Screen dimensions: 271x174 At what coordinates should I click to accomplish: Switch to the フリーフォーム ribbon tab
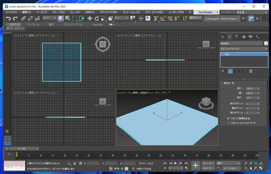(33, 24)
